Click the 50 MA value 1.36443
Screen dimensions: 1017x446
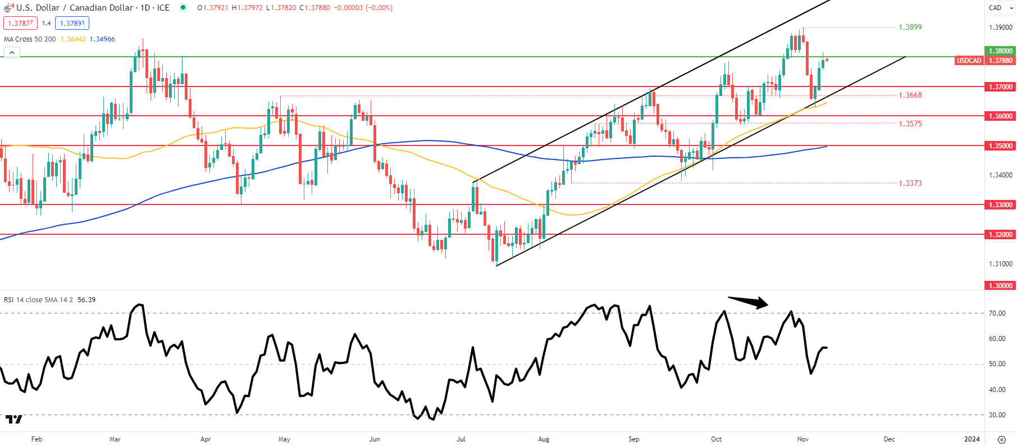tap(73, 39)
